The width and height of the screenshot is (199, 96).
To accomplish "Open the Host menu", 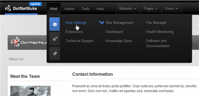I will pos(54,9).
